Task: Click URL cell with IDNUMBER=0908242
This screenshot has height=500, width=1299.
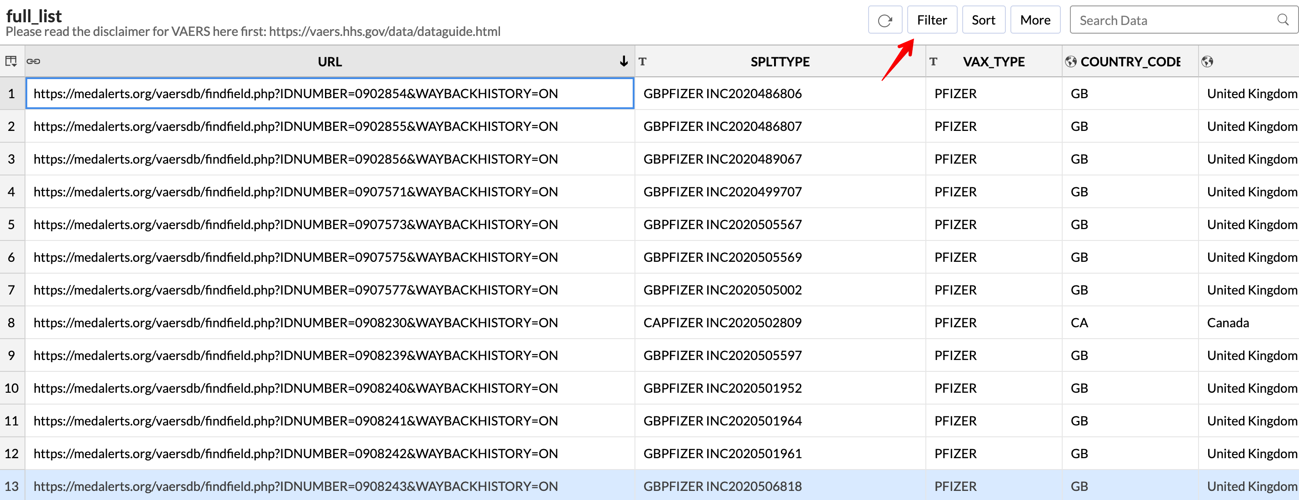Action: point(330,454)
